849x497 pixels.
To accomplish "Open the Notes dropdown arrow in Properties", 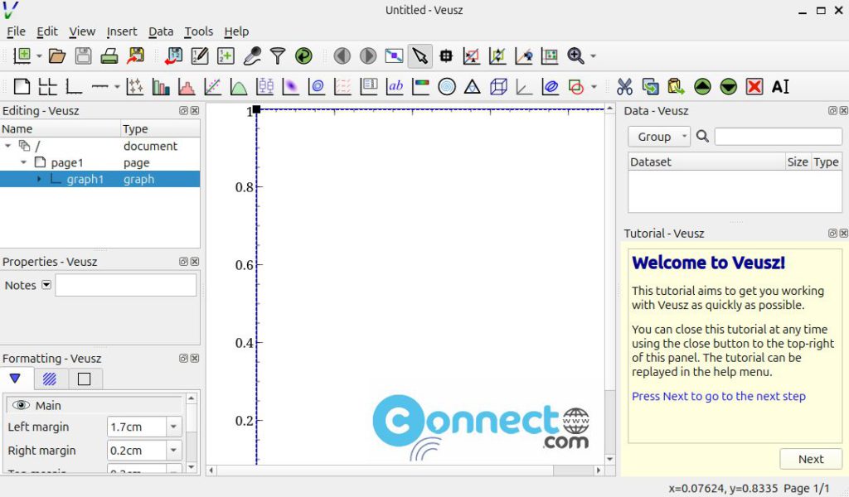I will [46, 285].
